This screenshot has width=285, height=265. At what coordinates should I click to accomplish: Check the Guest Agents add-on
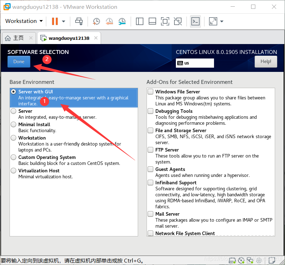click(150, 169)
